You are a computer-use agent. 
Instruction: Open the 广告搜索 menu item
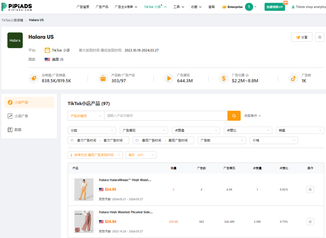point(83,7)
